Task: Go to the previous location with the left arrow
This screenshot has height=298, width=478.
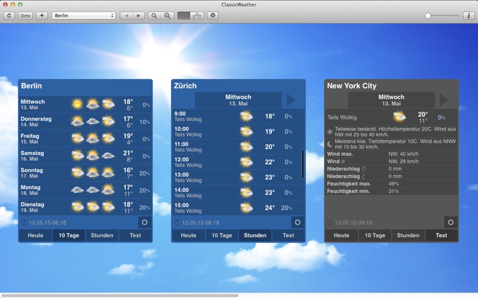Action: point(126,15)
